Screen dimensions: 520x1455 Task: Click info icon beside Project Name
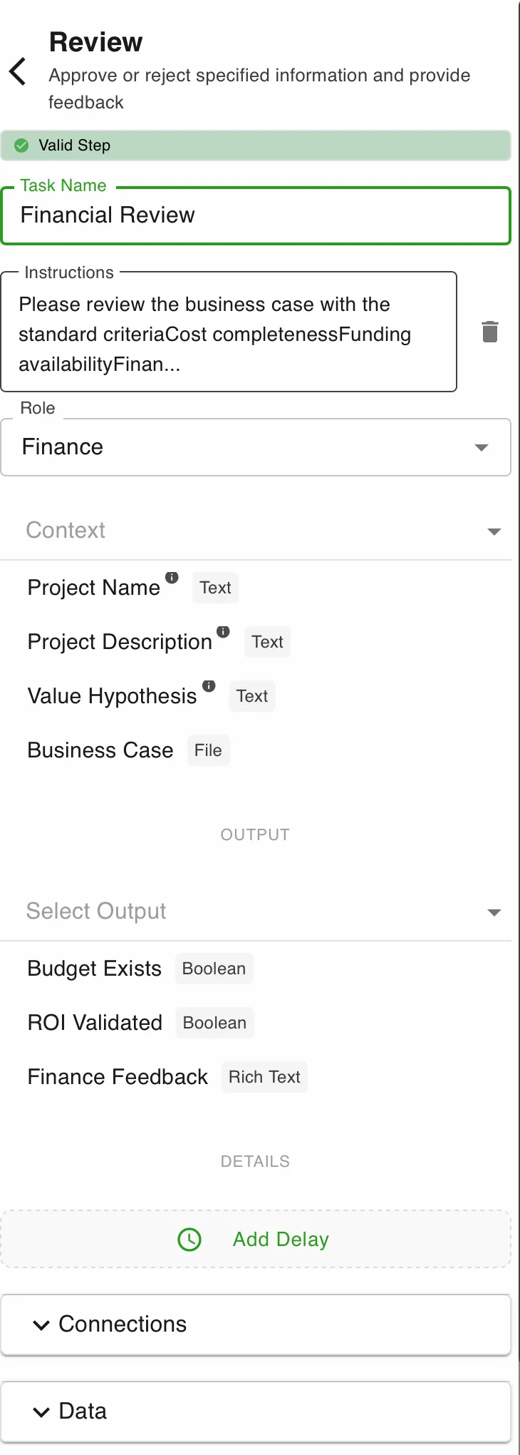coord(172,578)
